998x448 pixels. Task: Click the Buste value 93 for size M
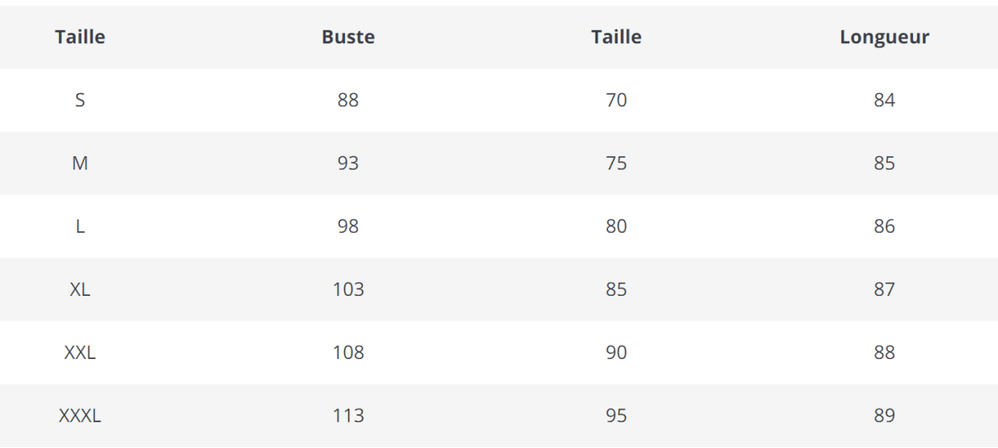coord(348,163)
